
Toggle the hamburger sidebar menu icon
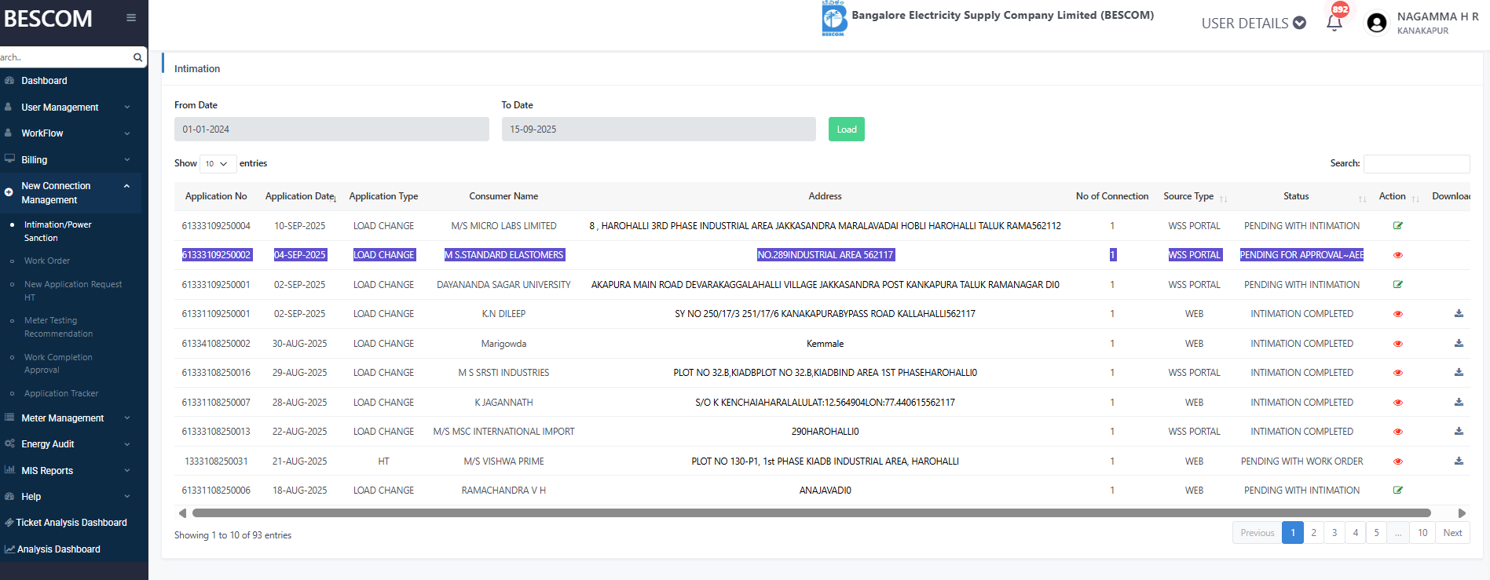tap(131, 18)
